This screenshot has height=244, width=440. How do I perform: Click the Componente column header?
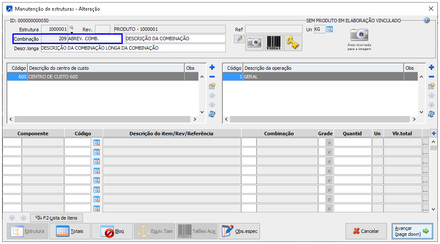33,134
